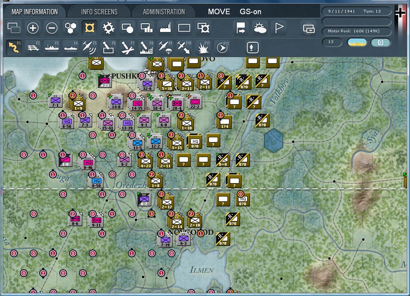Expand the map settings gear options

tap(108, 28)
